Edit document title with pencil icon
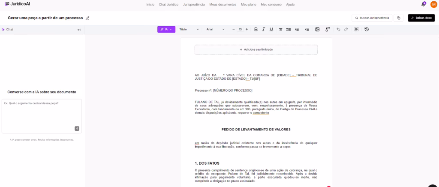439x187 pixels. 87,18
